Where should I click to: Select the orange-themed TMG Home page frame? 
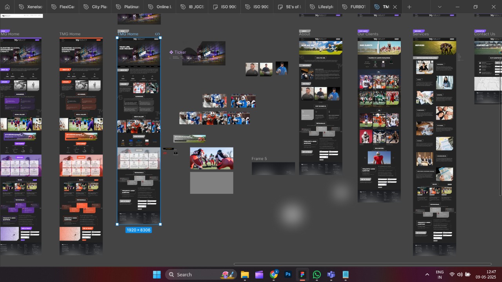coord(81,146)
